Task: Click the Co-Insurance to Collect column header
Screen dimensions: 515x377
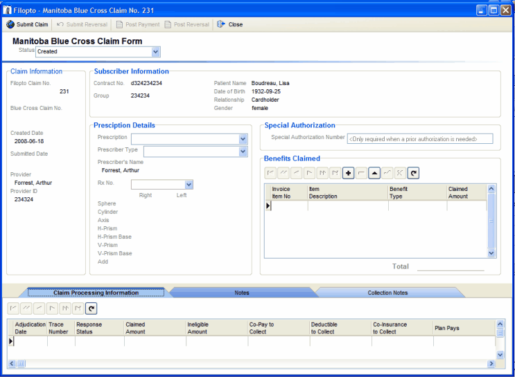Action: (x=402, y=328)
